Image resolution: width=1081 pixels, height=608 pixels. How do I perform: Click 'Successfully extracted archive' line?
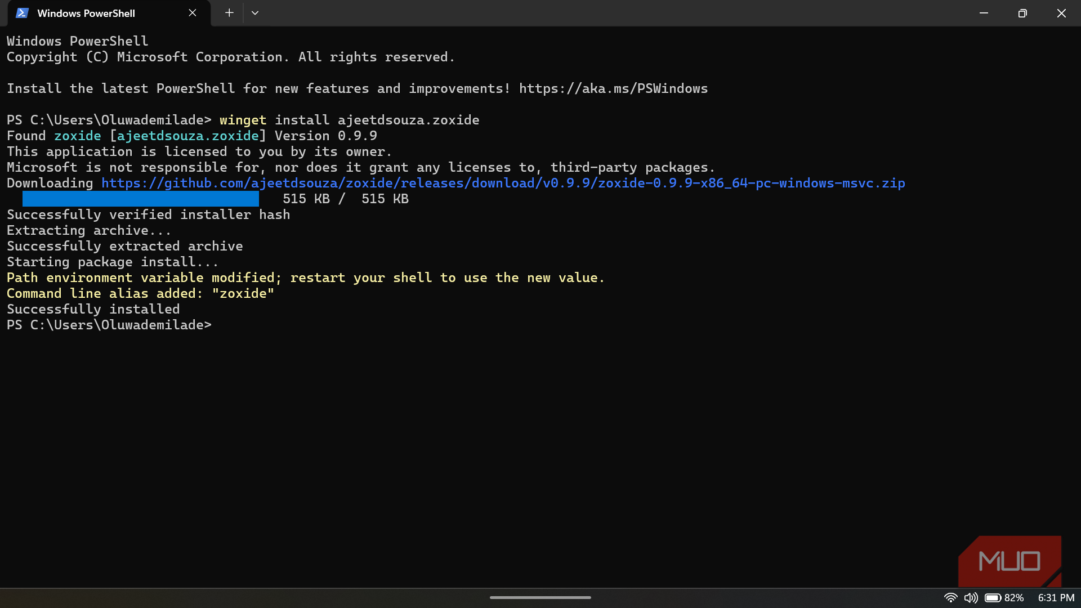point(125,246)
